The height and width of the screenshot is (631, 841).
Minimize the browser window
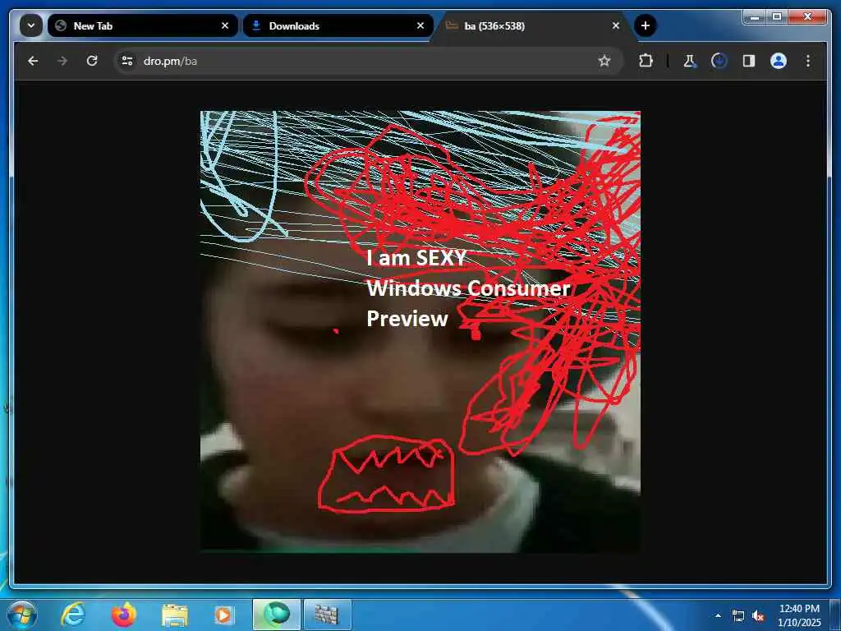point(756,16)
